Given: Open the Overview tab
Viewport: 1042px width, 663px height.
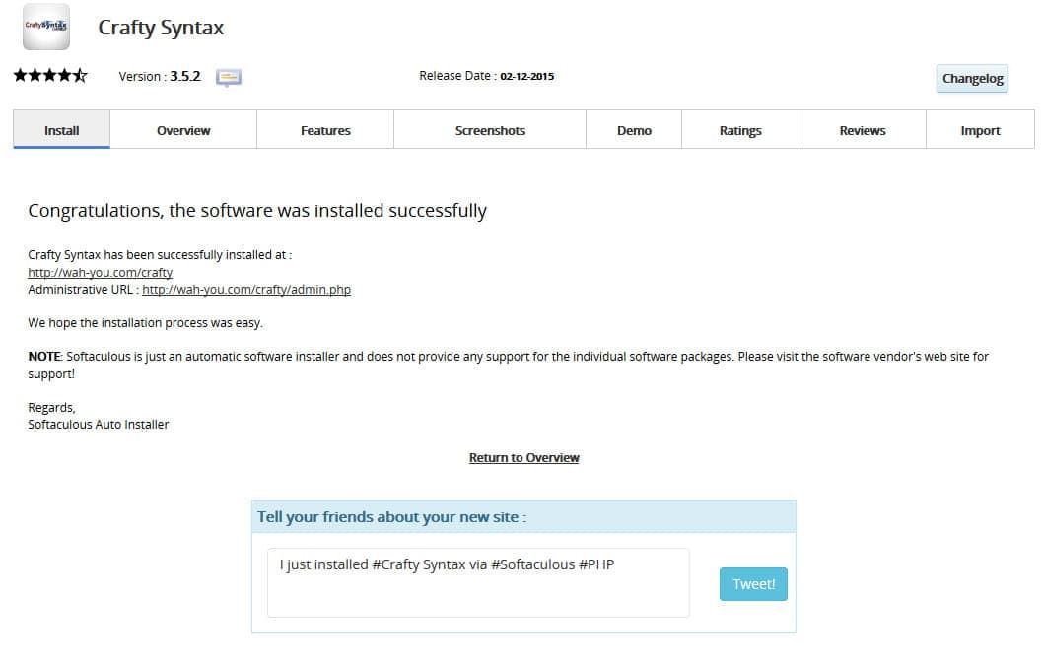Looking at the screenshot, I should (183, 130).
